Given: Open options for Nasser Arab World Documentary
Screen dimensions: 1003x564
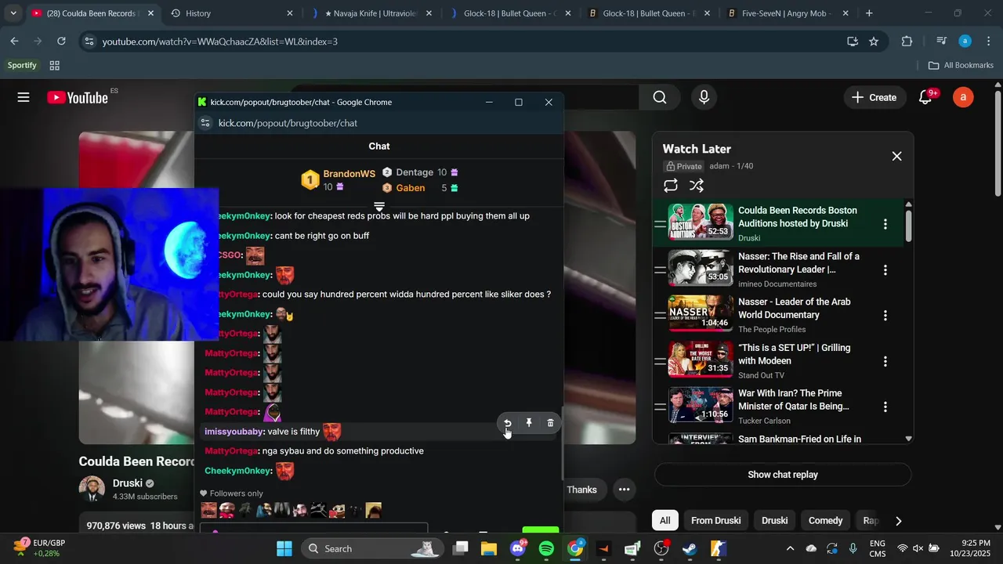Looking at the screenshot, I should click(885, 316).
